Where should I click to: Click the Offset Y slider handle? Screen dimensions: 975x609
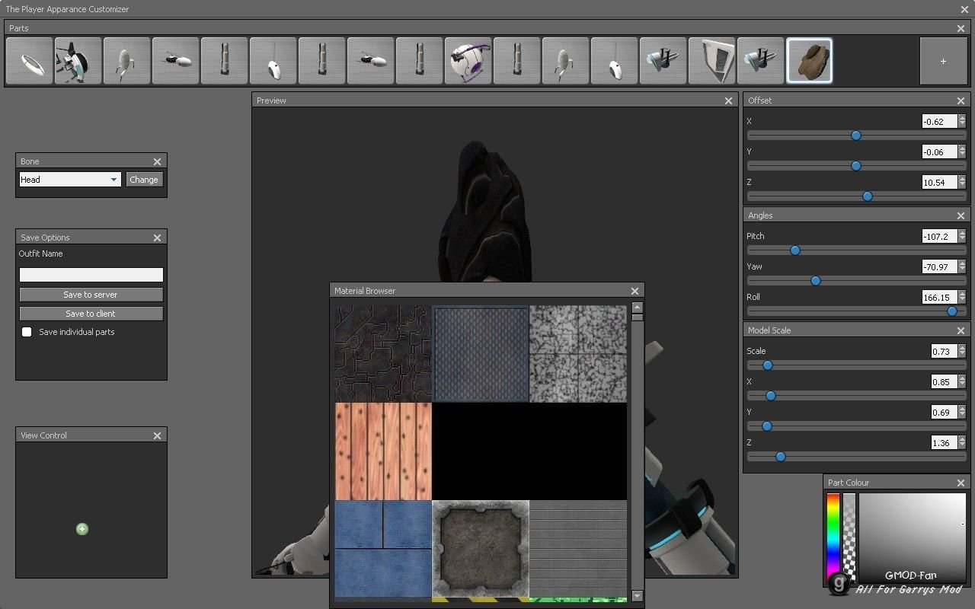pos(856,166)
